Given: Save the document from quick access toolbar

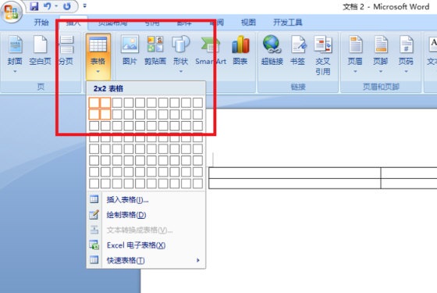Looking at the screenshot, I should point(34,6).
